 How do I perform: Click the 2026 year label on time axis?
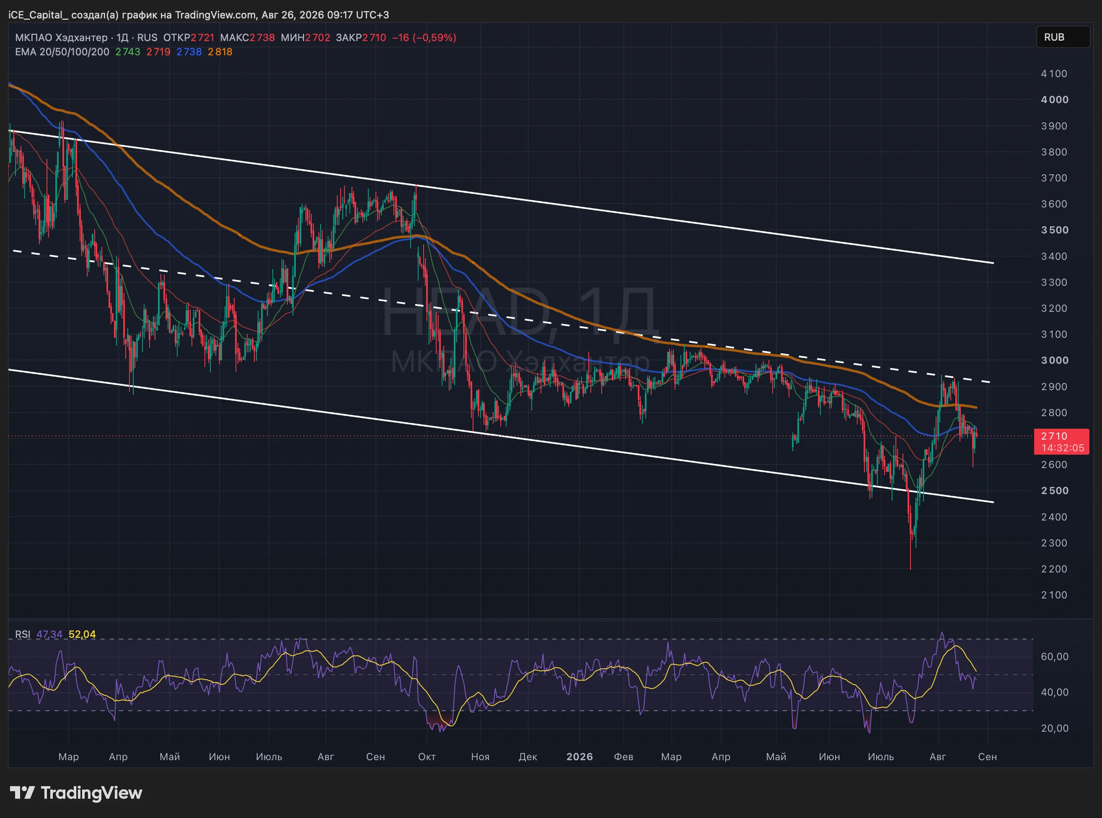point(580,756)
